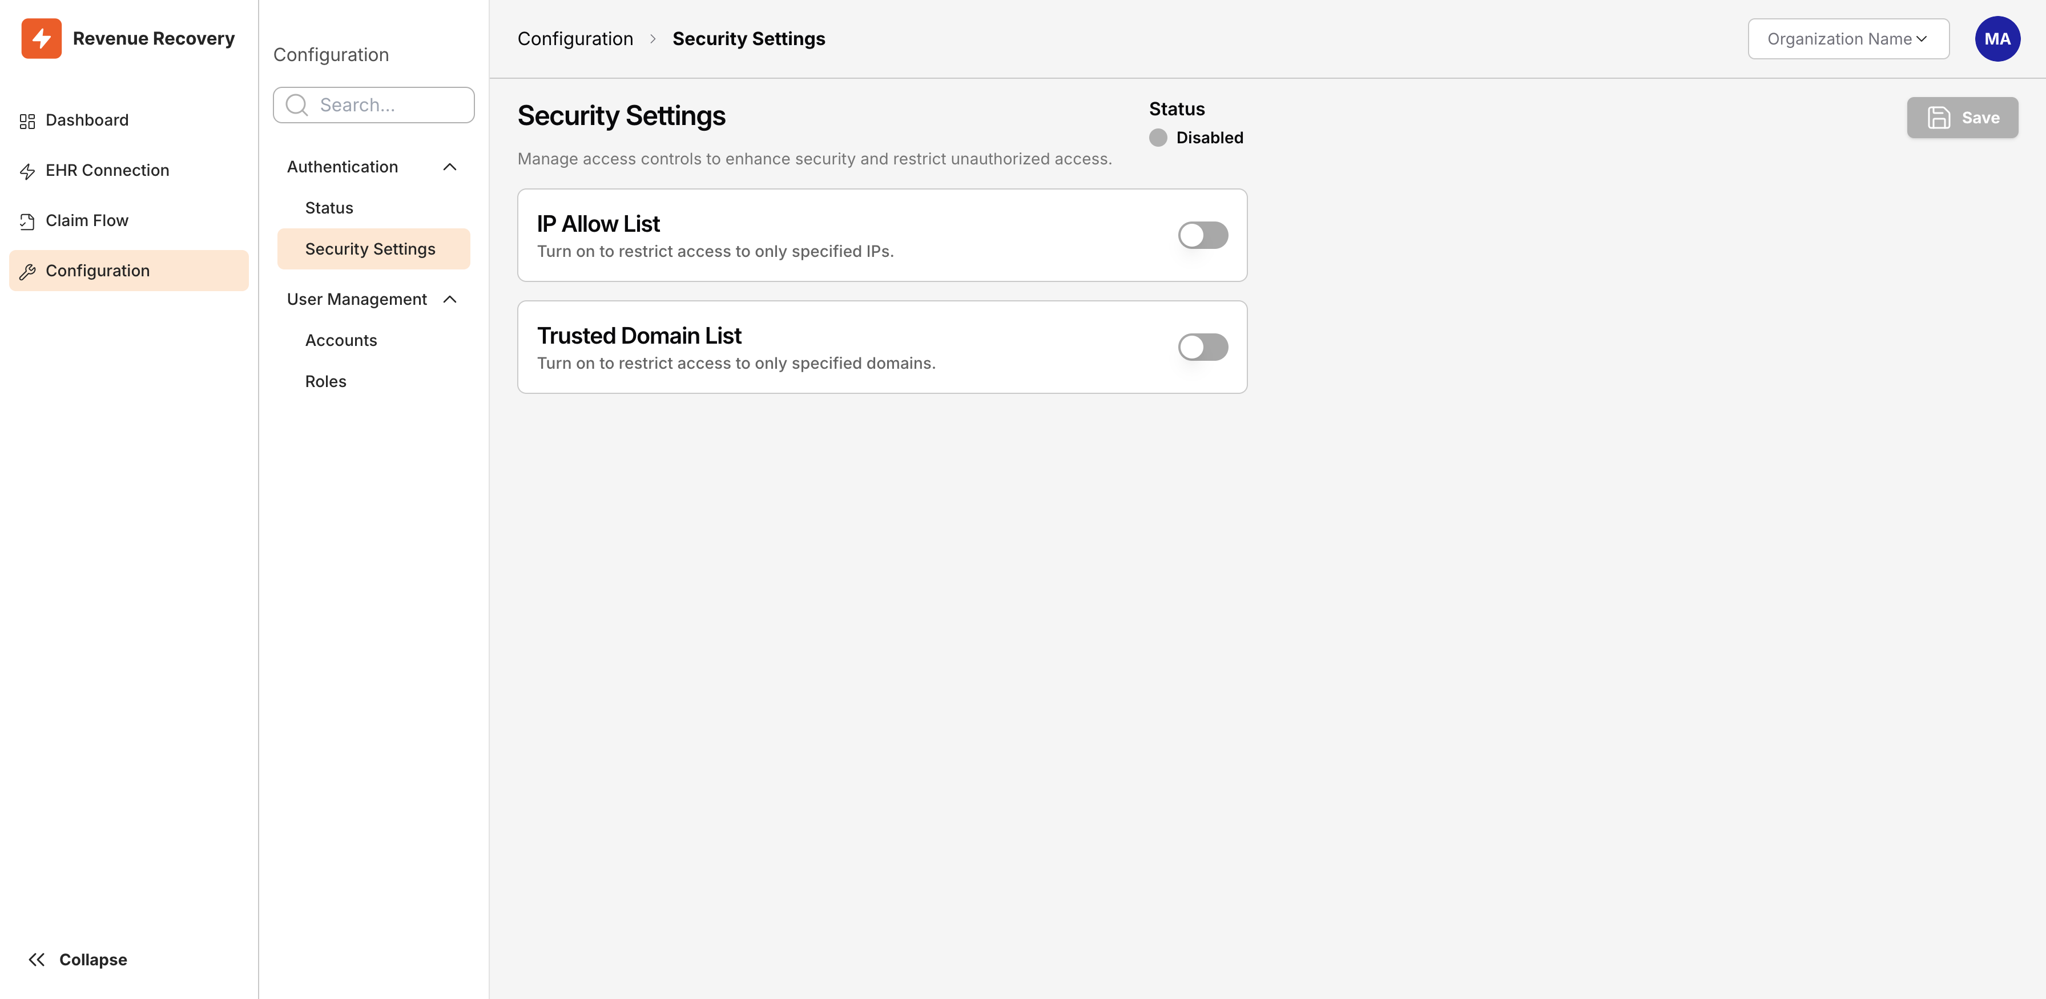This screenshot has height=999, width=2046.
Task: Open Claim Flow via its document icon
Action: (27, 220)
